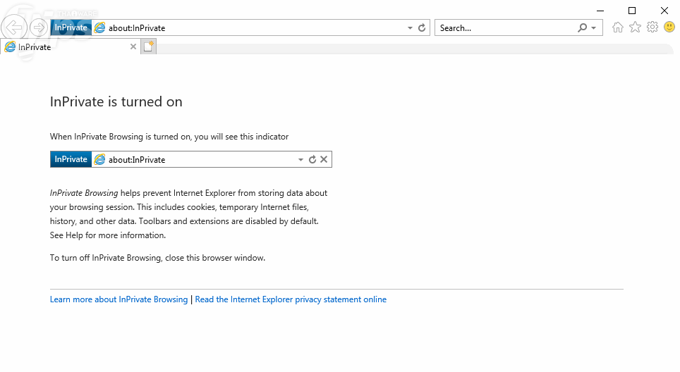Go to the Home page icon
The height and width of the screenshot is (372, 680).
[x=618, y=27]
